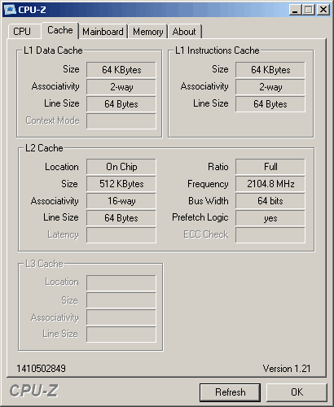Click the L2 Bus Width 64 bits field
Screen dimensions: 334x407
point(270,201)
